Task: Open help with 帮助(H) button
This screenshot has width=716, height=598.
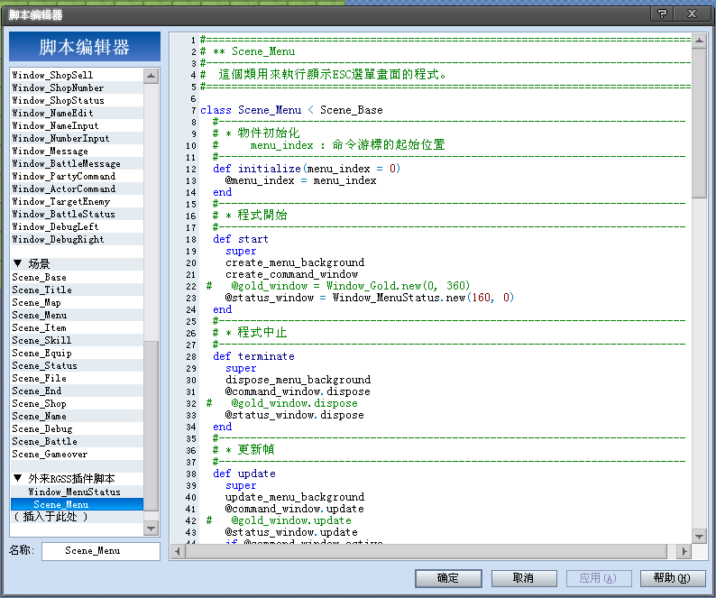Action: coord(673,578)
